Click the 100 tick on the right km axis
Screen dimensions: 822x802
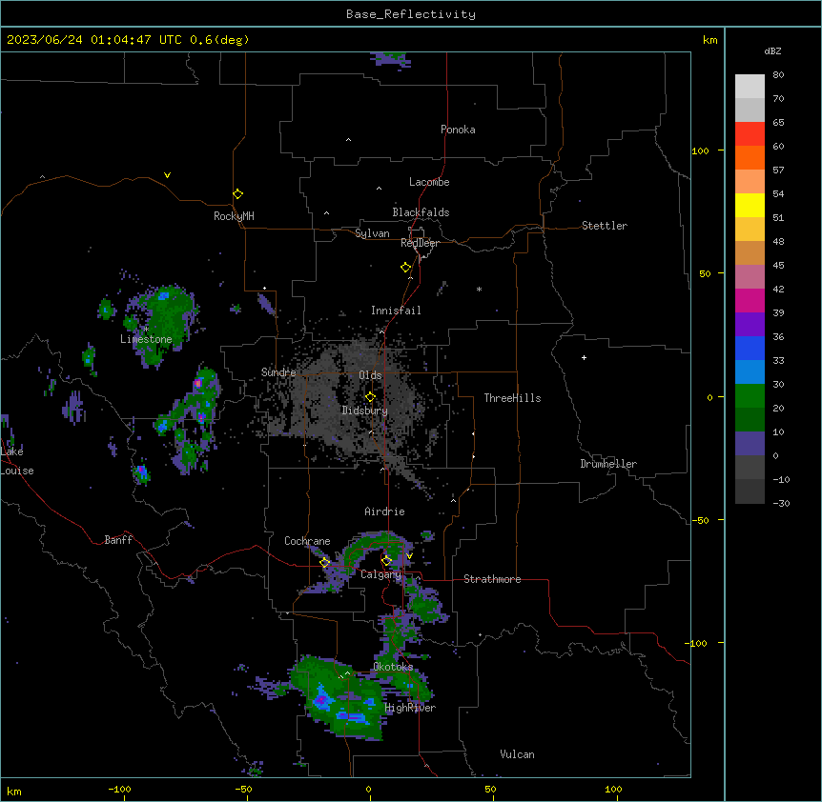[x=700, y=151]
